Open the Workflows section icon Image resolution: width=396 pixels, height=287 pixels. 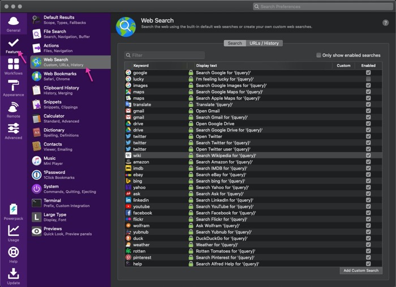(14, 63)
